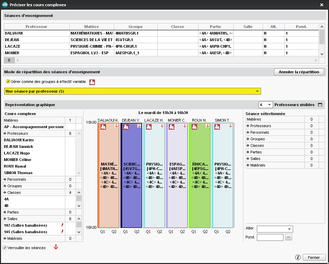Select the MONIER row in the sessions table
The width and height of the screenshot is (329, 264).
[161, 53]
